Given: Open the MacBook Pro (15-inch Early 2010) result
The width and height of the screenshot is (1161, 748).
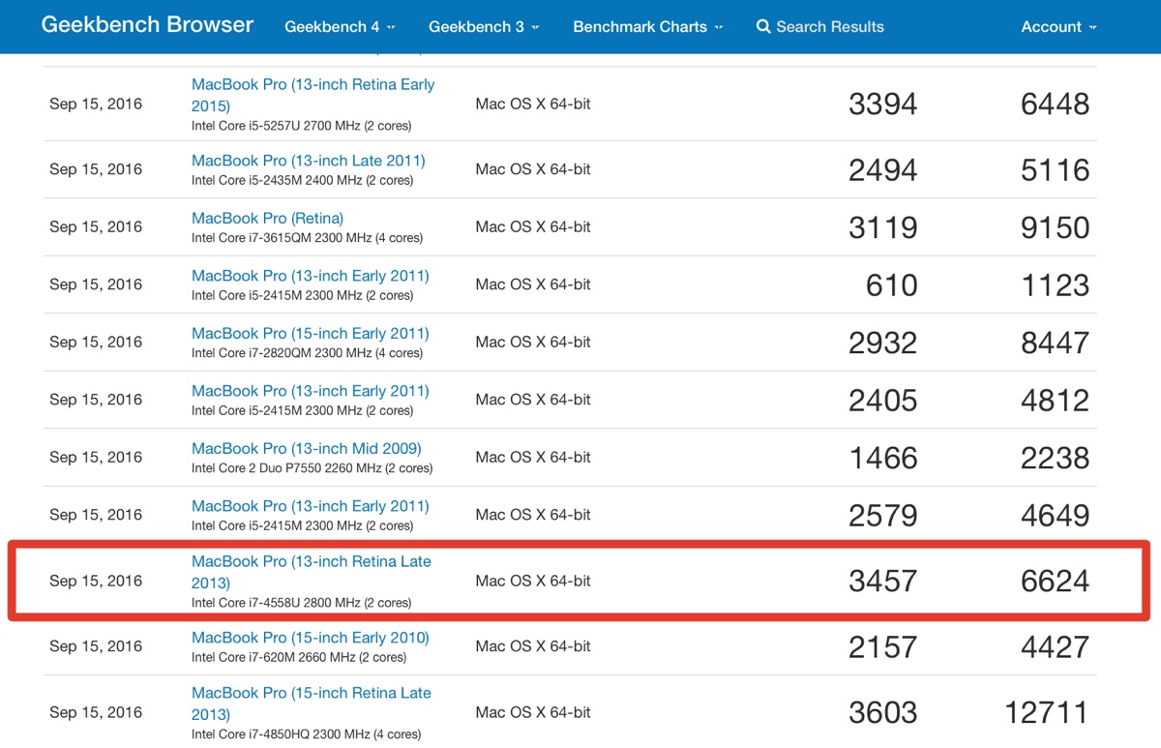Looking at the screenshot, I should click(310, 638).
